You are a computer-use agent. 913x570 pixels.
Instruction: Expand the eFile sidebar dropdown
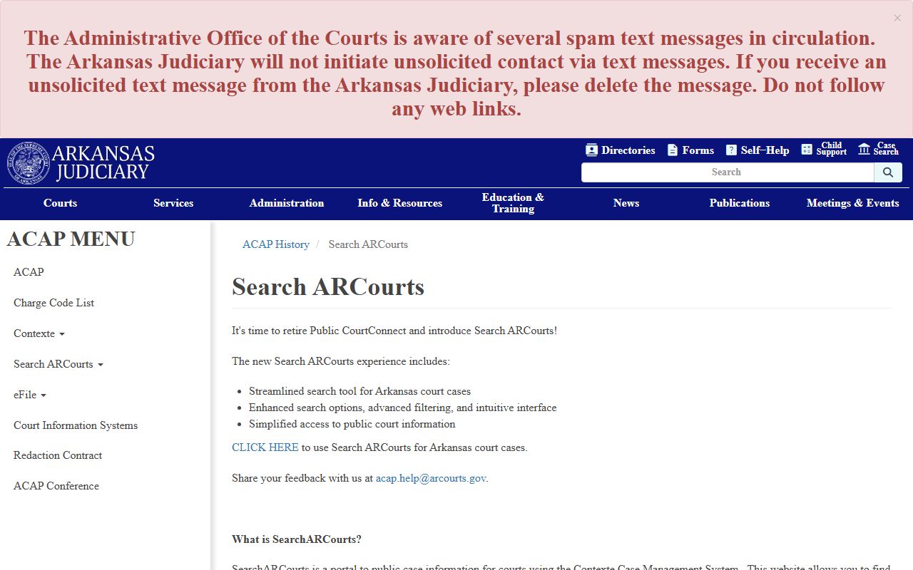(30, 395)
